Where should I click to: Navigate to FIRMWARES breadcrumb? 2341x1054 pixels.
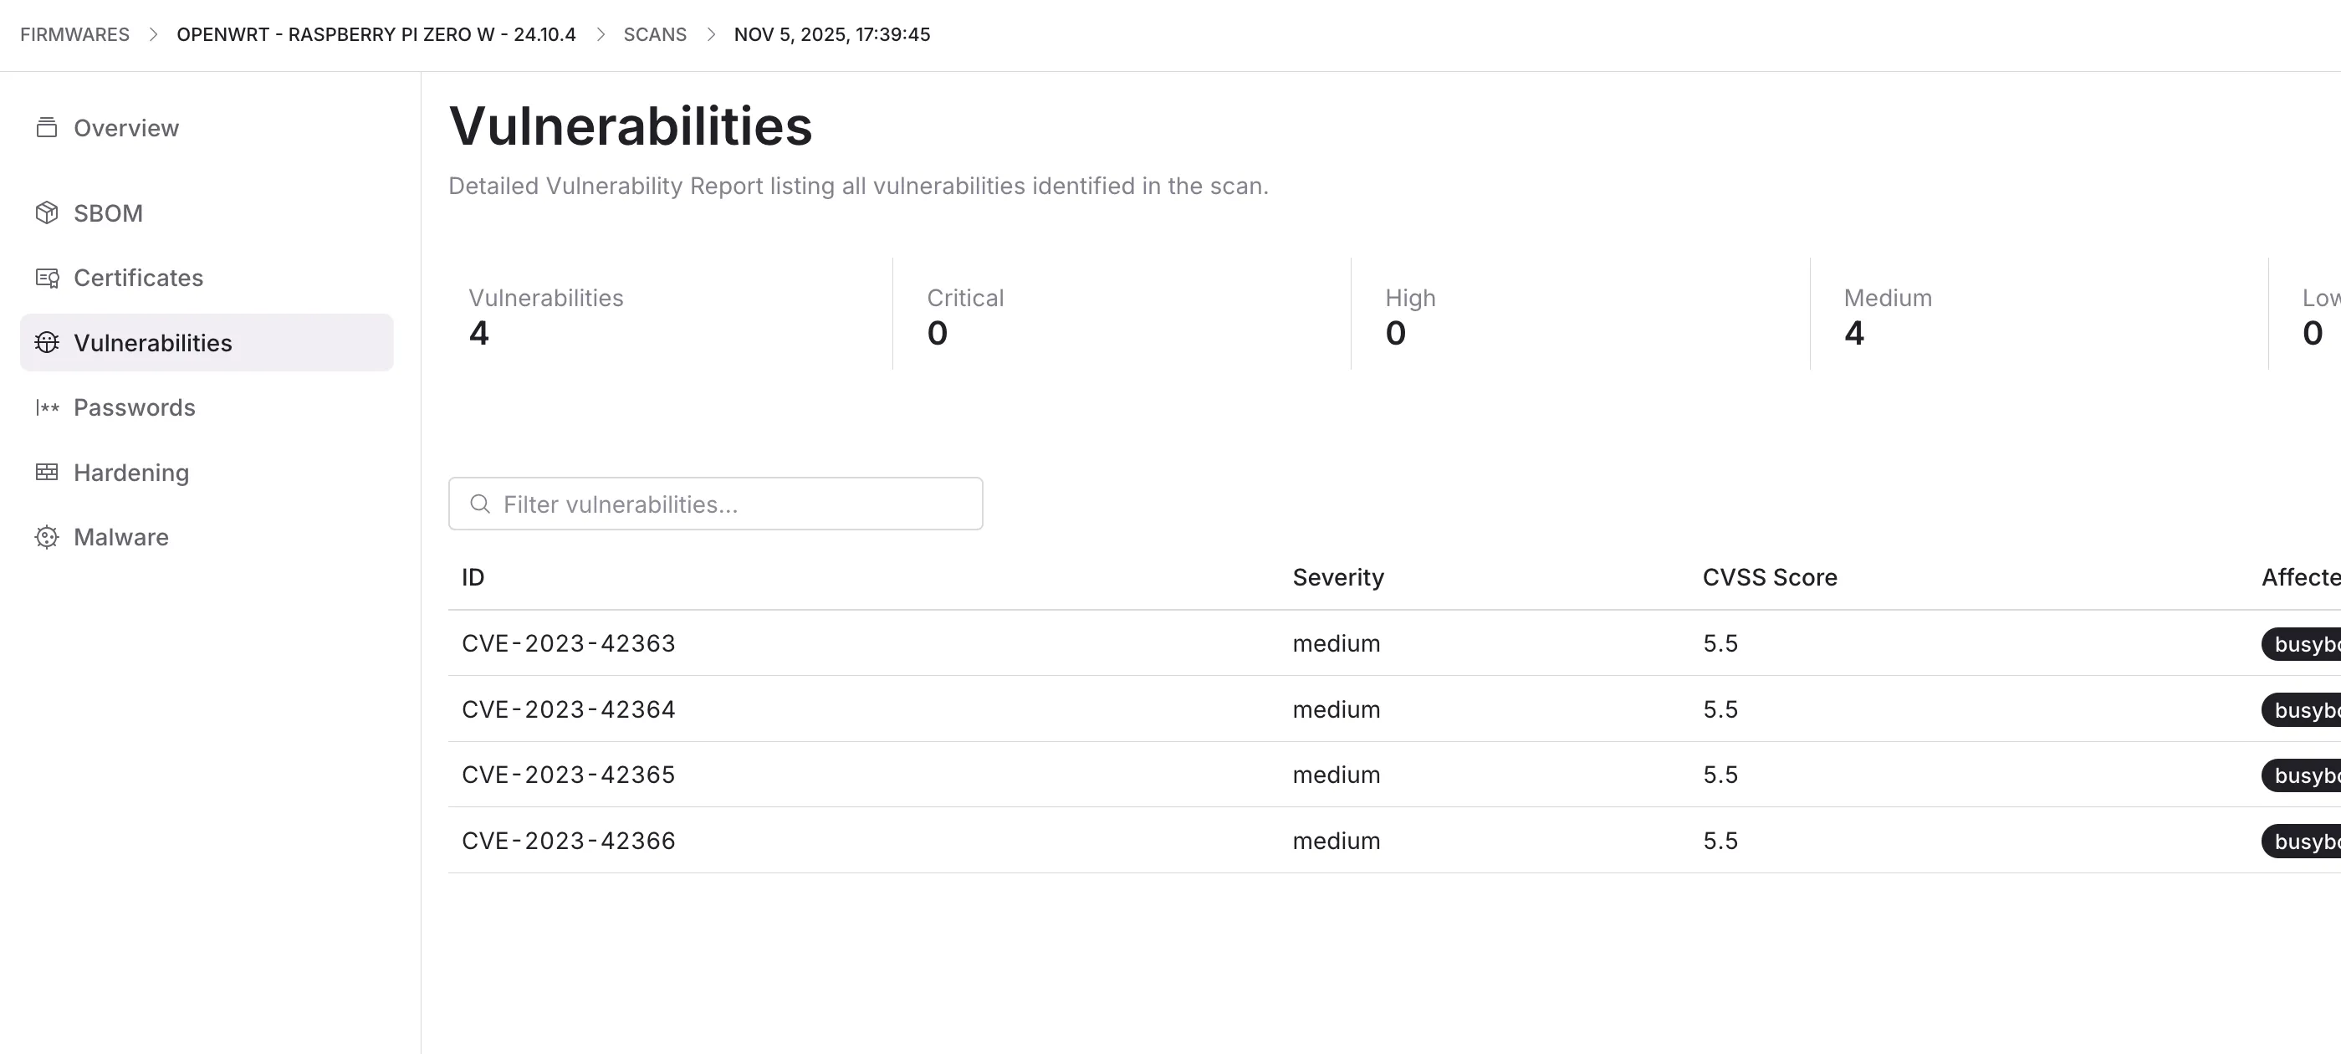coord(74,34)
